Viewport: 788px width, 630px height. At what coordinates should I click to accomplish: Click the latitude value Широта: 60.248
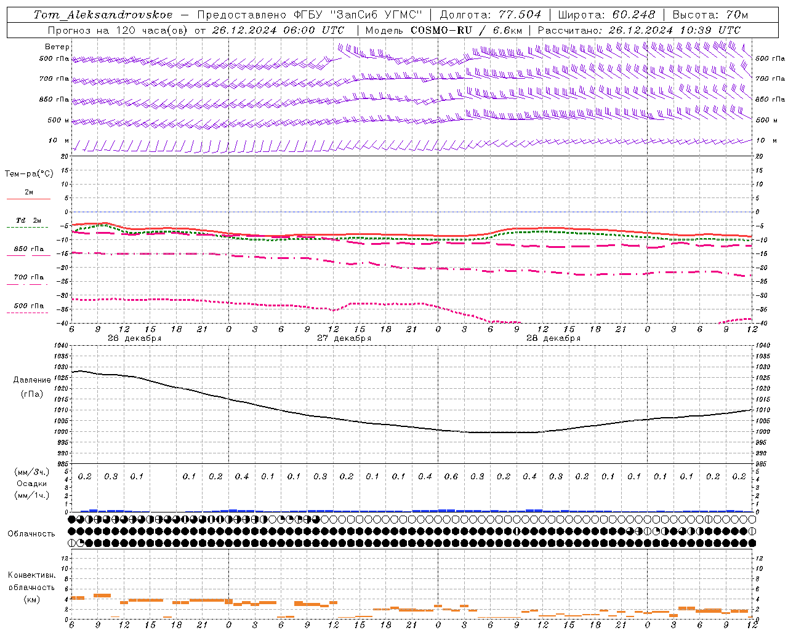[606, 15]
